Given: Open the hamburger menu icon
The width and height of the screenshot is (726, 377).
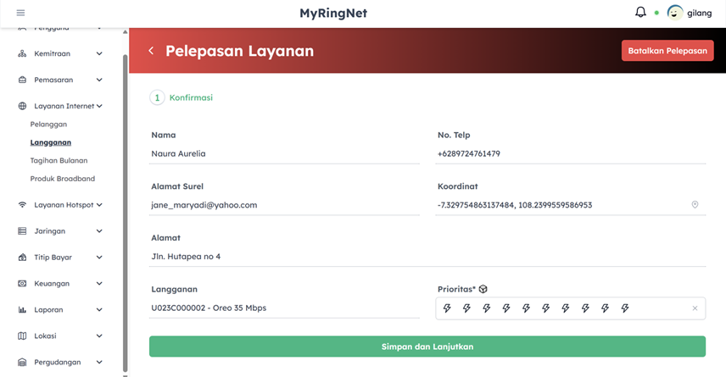Looking at the screenshot, I should [20, 13].
